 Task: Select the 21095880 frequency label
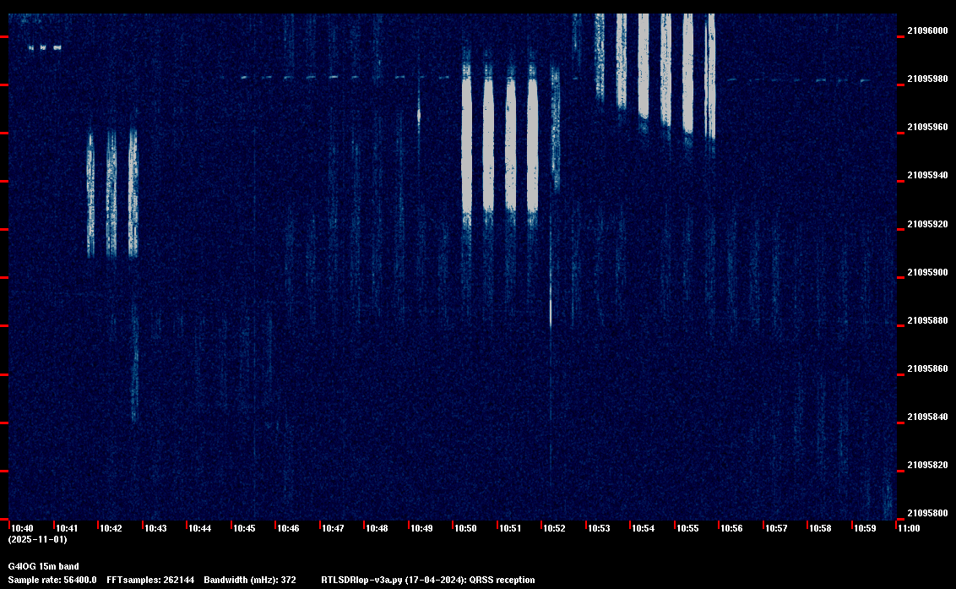click(x=928, y=320)
